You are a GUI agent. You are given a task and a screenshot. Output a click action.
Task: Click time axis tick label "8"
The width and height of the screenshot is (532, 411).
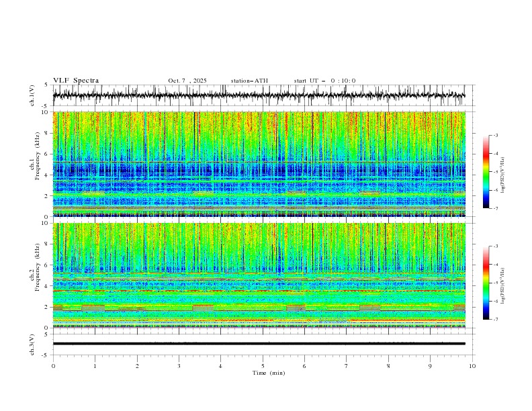click(x=388, y=366)
